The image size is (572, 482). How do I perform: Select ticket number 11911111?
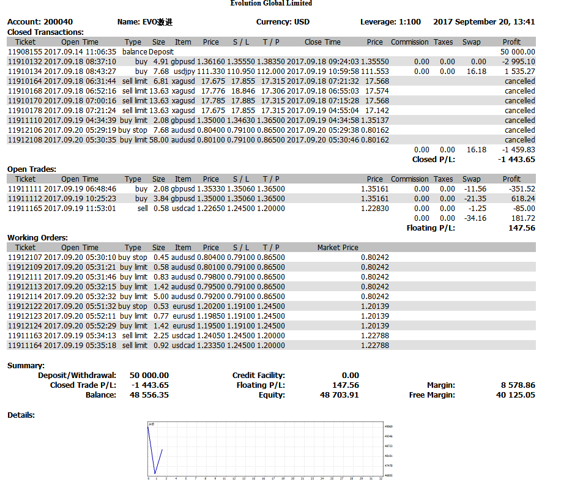point(25,189)
